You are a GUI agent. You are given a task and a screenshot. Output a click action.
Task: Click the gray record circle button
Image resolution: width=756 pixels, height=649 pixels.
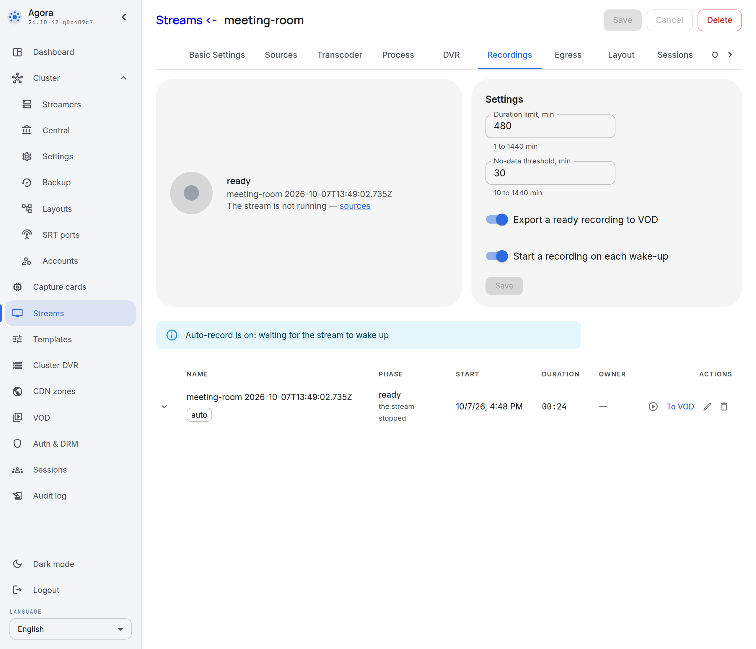[191, 193]
